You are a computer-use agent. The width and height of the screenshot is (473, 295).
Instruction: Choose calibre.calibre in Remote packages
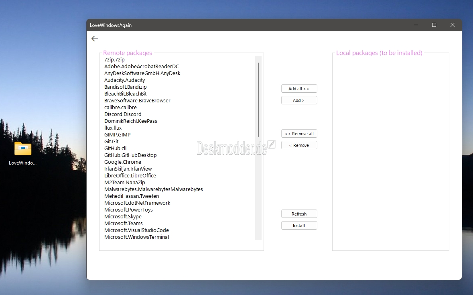[x=120, y=108]
